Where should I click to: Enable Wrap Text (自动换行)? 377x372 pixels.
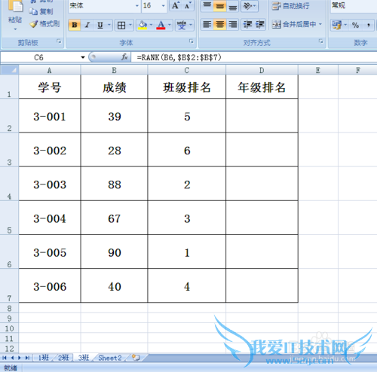click(290, 6)
